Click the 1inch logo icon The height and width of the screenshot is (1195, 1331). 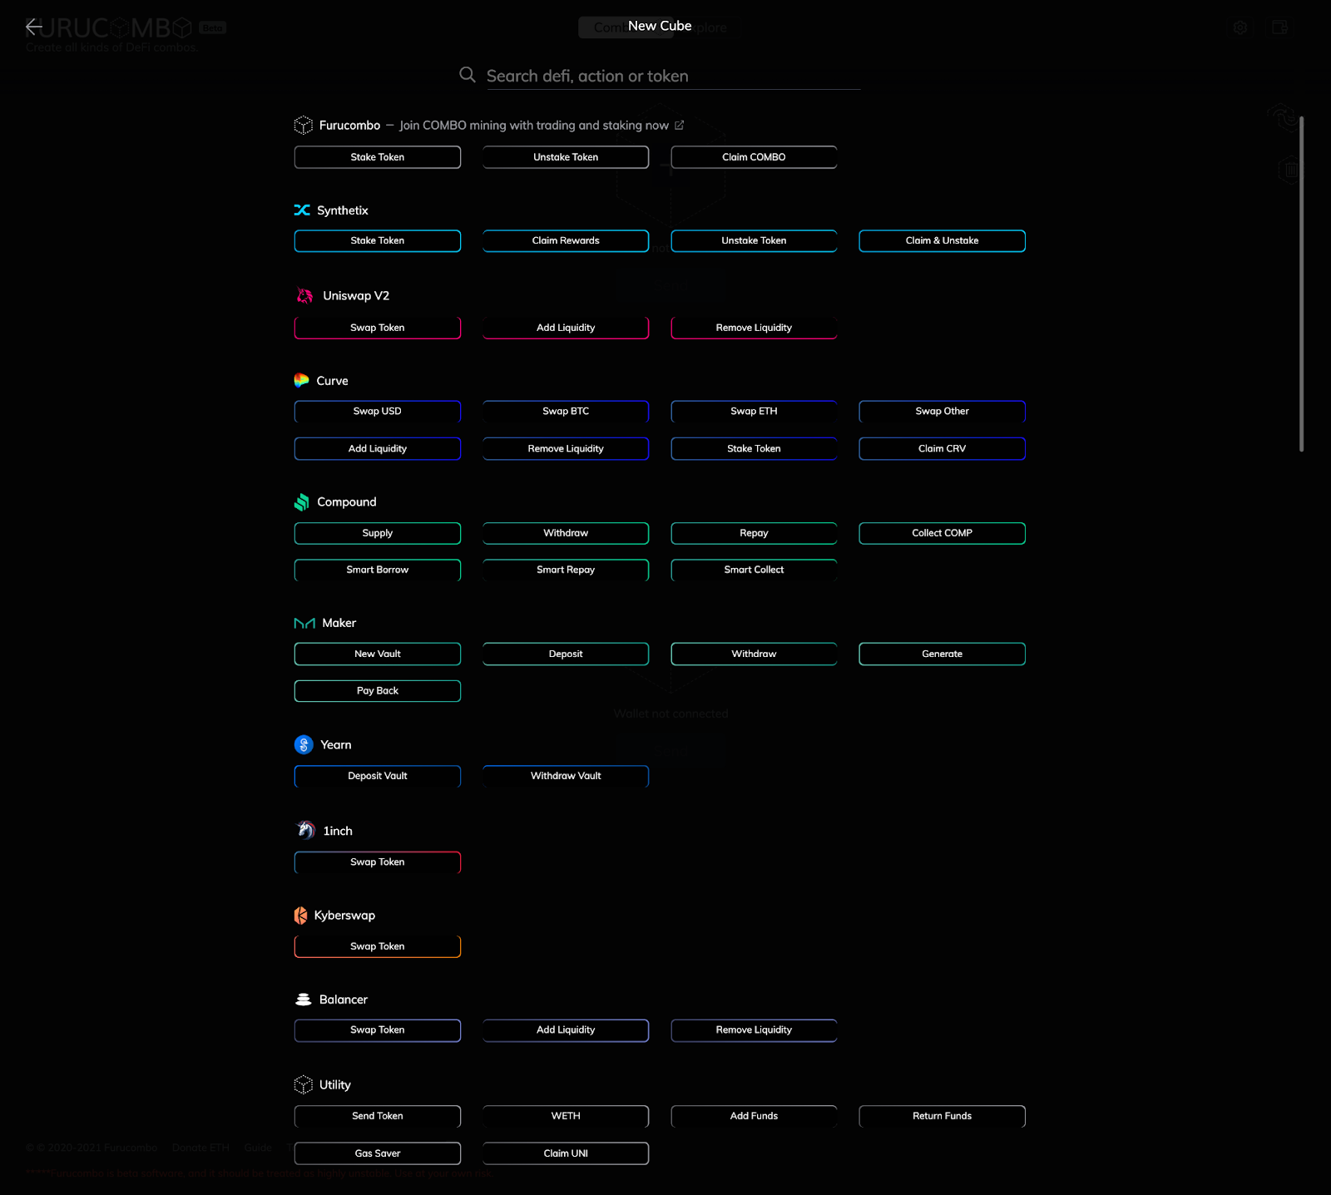tap(305, 830)
